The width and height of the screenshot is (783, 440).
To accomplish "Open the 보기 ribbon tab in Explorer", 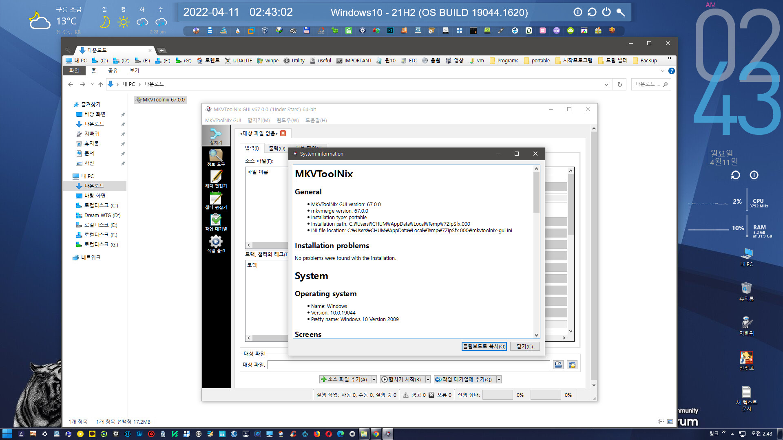I will tap(134, 70).
